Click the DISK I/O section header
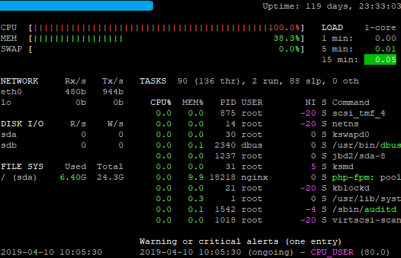The height and width of the screenshot is (258, 401). [x=22, y=124]
